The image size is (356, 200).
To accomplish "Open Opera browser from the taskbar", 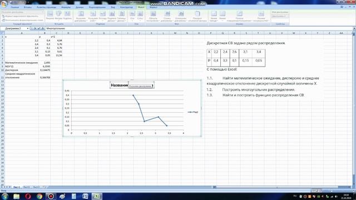I will (x=28, y=196).
